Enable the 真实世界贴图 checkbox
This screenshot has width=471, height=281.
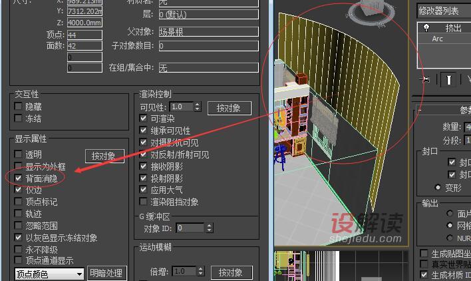(x=424, y=264)
